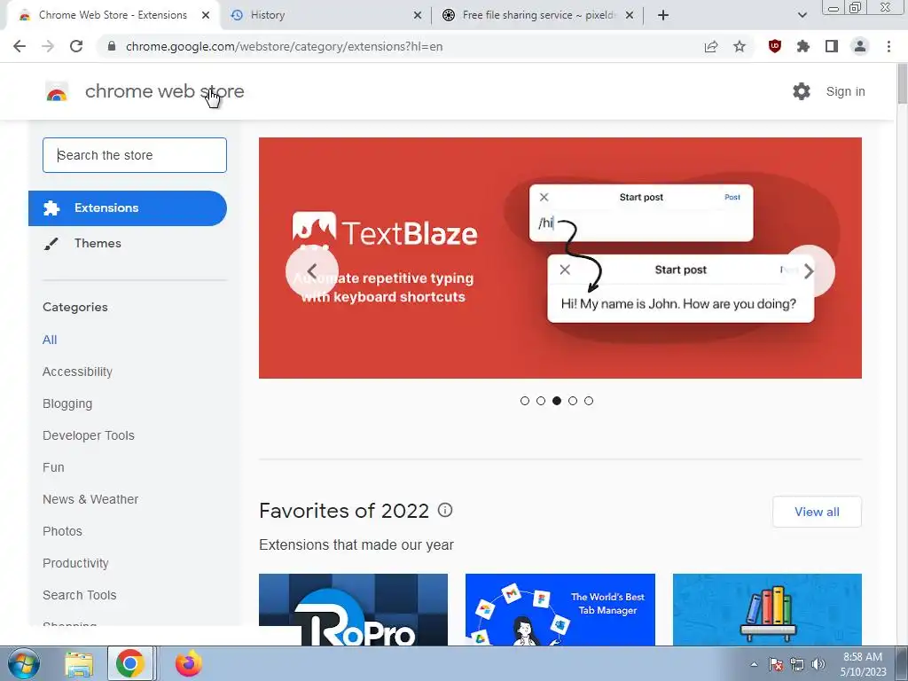The image size is (908, 681).
Task: Click the browser forward arrow
Action: [48, 46]
